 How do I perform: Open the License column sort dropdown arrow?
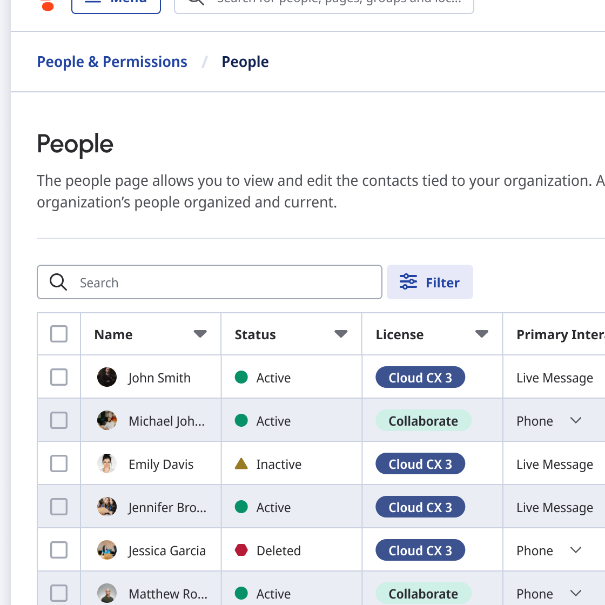click(x=482, y=334)
